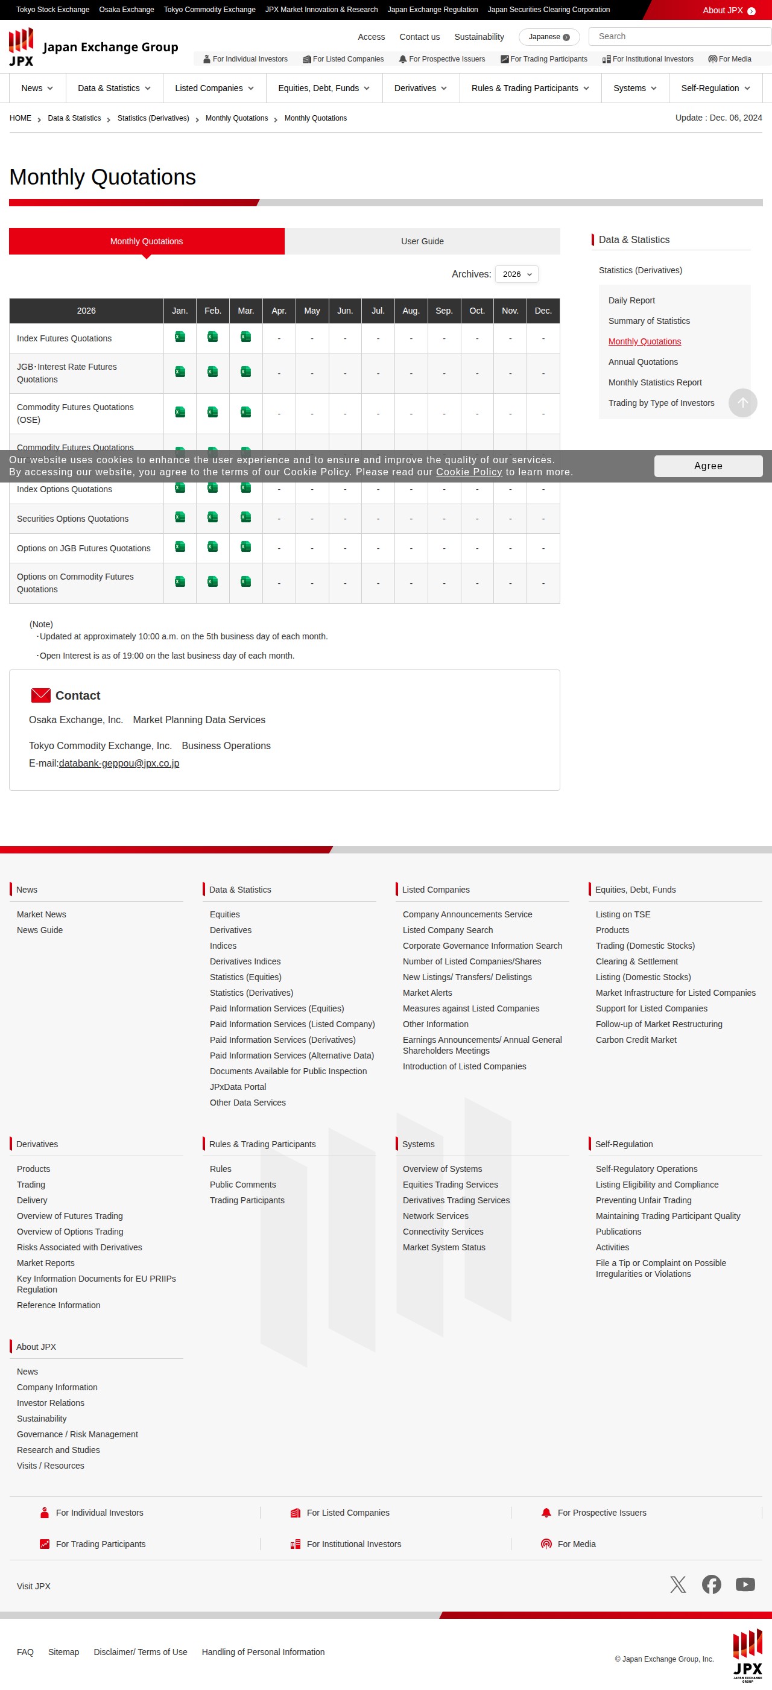Viewport: 772px width, 1690px height.
Task: Open Daily Report in the sidebar
Action: pos(631,300)
